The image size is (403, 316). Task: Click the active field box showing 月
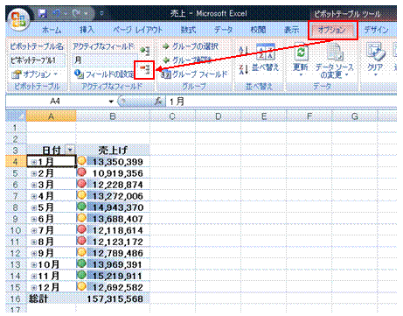pos(105,60)
